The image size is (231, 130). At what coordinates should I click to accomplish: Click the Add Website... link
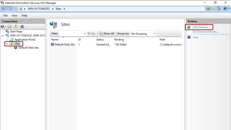tap(201, 27)
